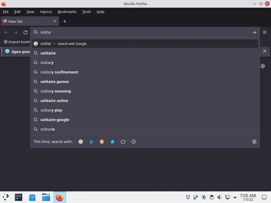Launch Discover software center from taskbar
The image size is (271, 203).
(x=32, y=197)
